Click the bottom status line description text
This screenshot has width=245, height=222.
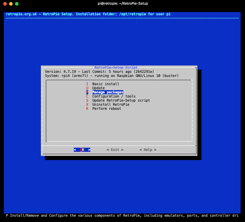pos(122,216)
